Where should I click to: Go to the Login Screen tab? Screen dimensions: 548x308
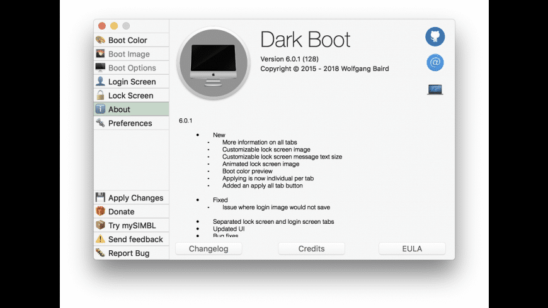coord(132,82)
